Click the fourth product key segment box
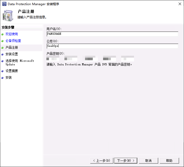Screen dimensions: 184x167 (110, 59)
